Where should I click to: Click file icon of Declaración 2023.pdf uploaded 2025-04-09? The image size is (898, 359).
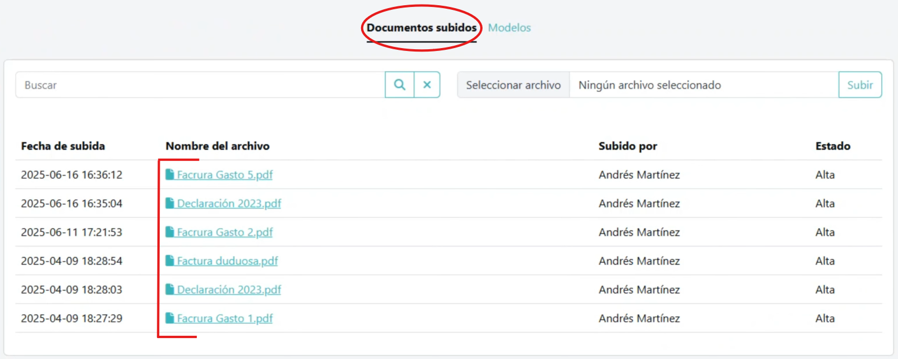click(170, 290)
